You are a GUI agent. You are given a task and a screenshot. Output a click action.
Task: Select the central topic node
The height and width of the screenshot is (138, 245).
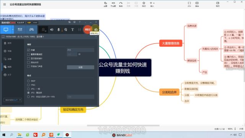tap(125, 68)
